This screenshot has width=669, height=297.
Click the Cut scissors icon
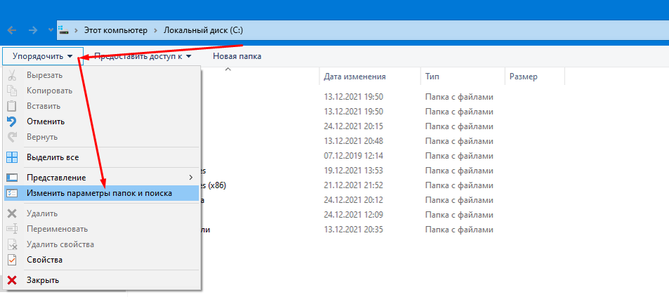[x=12, y=76]
